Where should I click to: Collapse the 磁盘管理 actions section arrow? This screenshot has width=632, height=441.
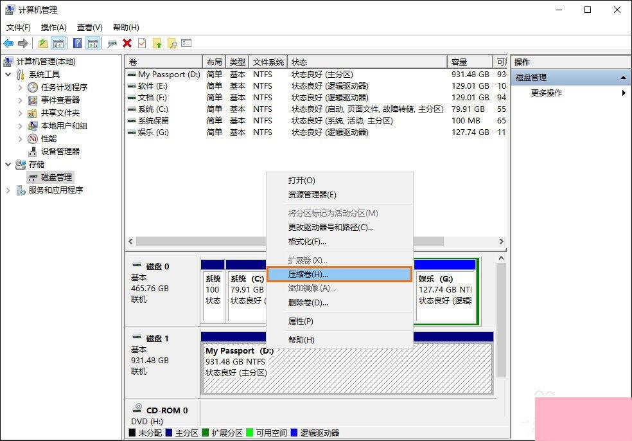click(x=623, y=78)
